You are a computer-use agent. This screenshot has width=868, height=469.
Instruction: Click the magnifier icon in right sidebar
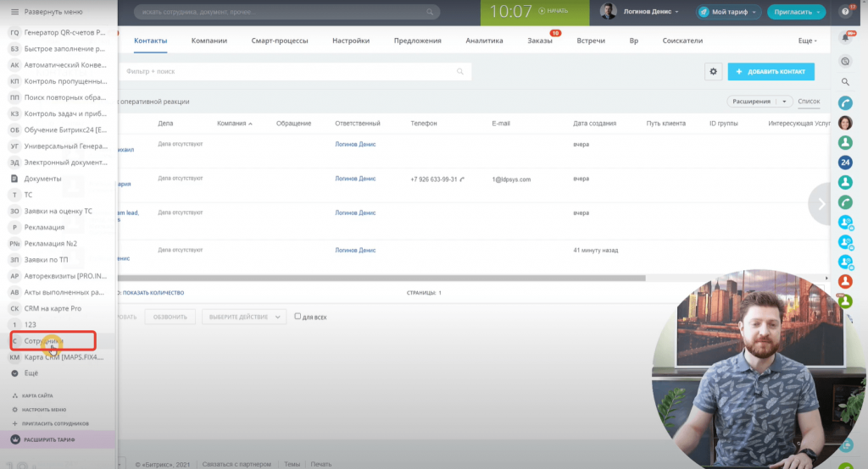click(x=845, y=82)
